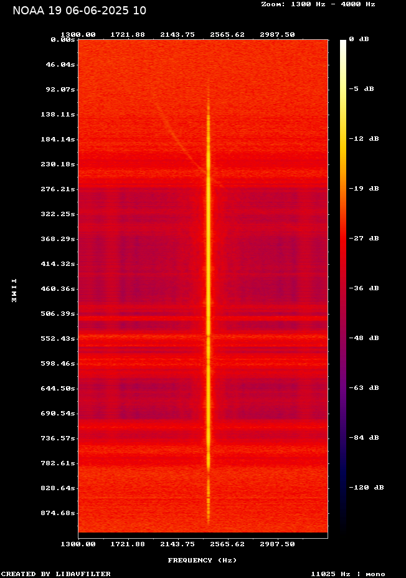
Task: Click the 'FREQUENCY (Hz)' axis title
Action: click(x=202, y=561)
